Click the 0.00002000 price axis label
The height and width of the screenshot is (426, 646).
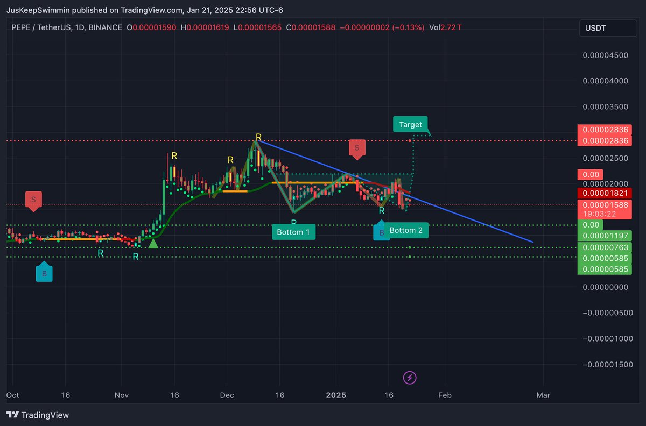point(606,183)
